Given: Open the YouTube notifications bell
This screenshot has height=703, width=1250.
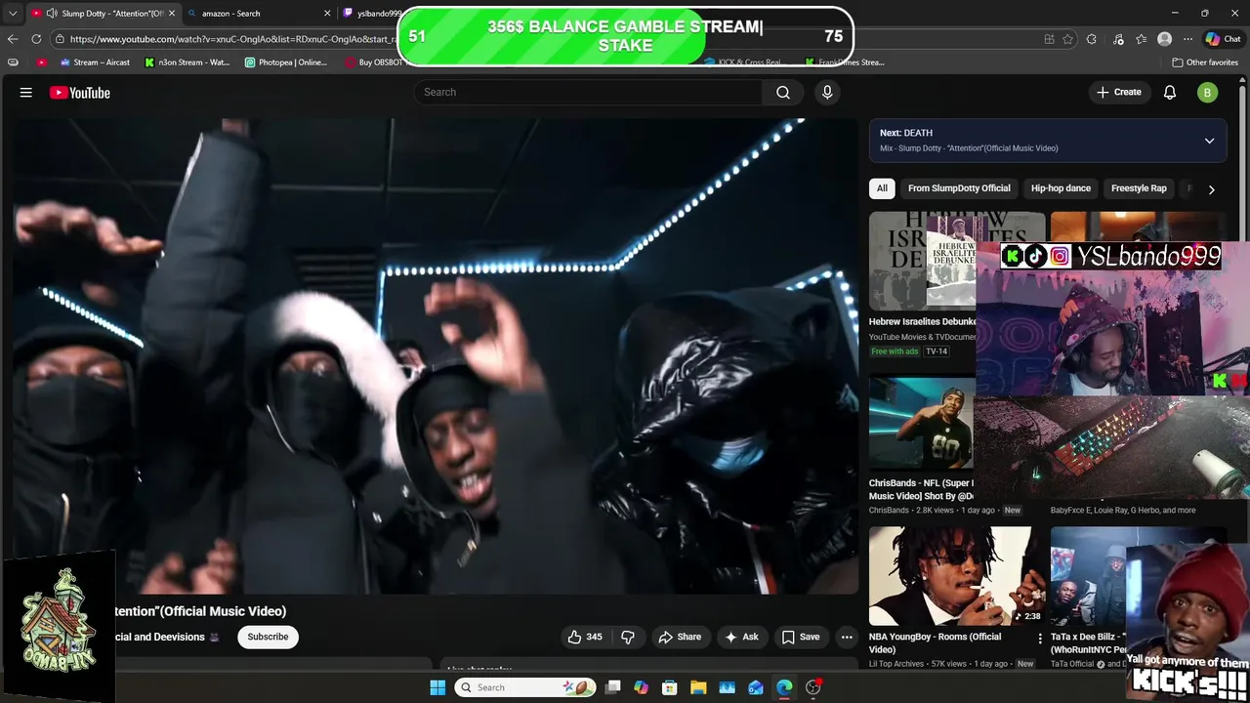Looking at the screenshot, I should pos(1170,92).
